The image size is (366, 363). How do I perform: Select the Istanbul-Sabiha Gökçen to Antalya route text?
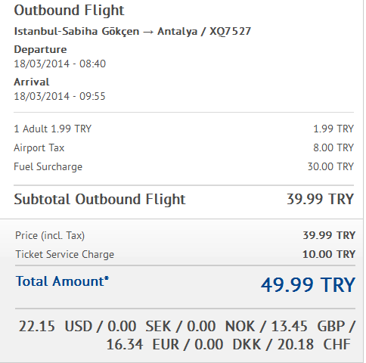coord(106,32)
